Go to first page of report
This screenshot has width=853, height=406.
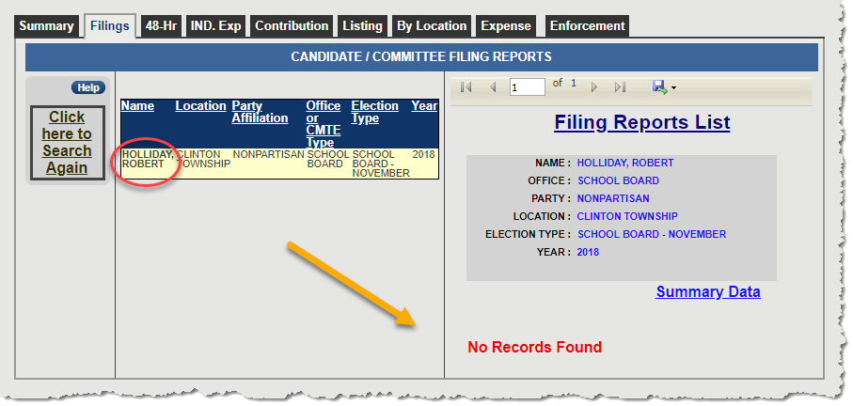pyautogui.click(x=466, y=87)
